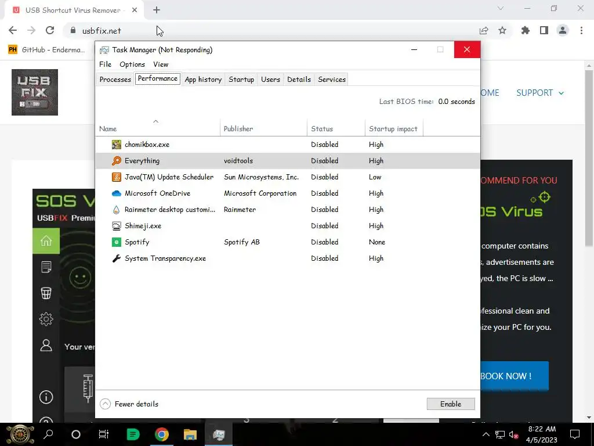Viewport: 594px width, 446px height.
Task: Click Shimeji.exe icon
Action: tap(116, 226)
